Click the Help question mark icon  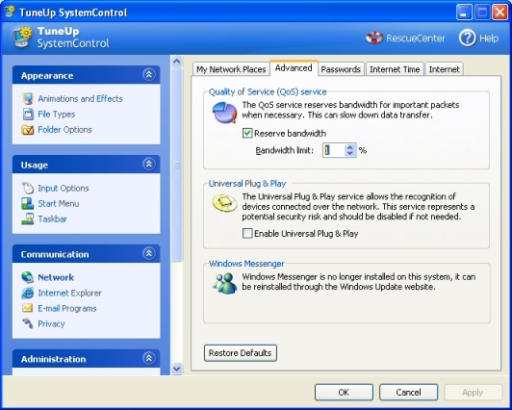(x=468, y=38)
